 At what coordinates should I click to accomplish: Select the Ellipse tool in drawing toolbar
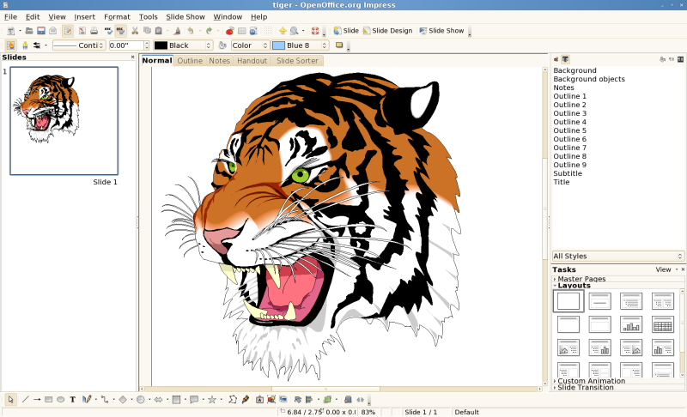[x=61, y=399]
